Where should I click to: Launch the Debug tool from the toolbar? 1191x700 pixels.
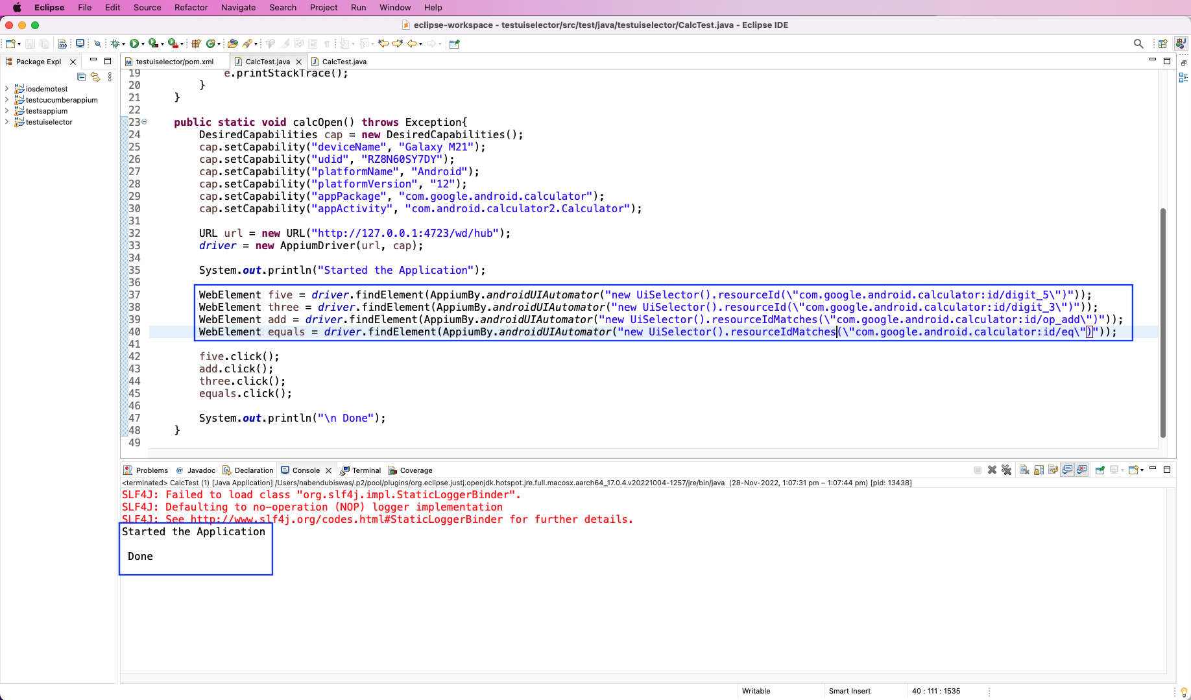pyautogui.click(x=114, y=43)
